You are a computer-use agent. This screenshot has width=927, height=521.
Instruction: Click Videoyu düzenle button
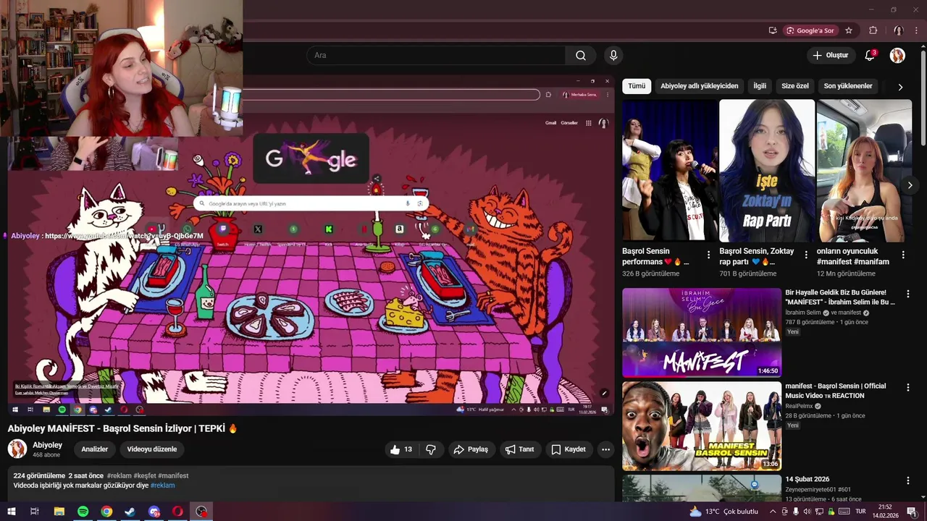tap(152, 449)
